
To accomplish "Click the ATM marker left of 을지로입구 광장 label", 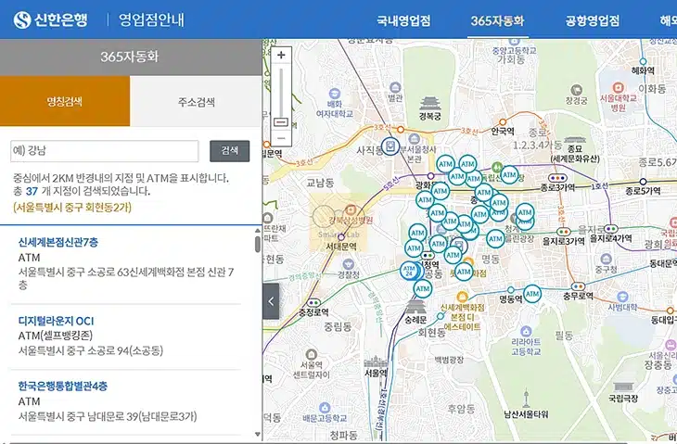I will [495, 238].
